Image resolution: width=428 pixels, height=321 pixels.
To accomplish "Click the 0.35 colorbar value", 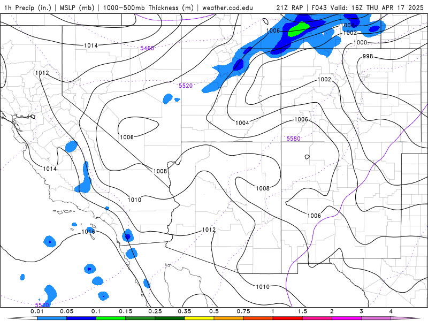I will (185, 311).
